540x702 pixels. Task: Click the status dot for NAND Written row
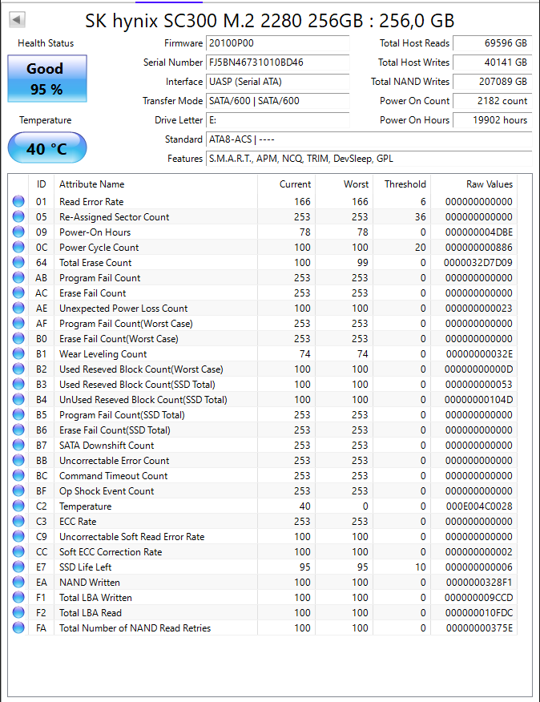click(18, 582)
